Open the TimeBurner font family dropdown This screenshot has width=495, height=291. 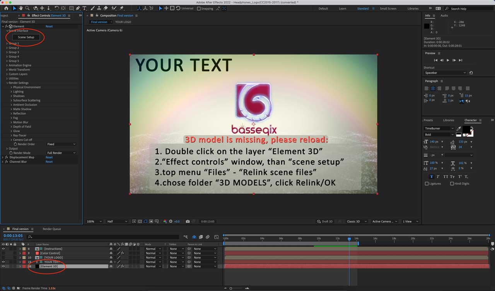tap(439, 128)
